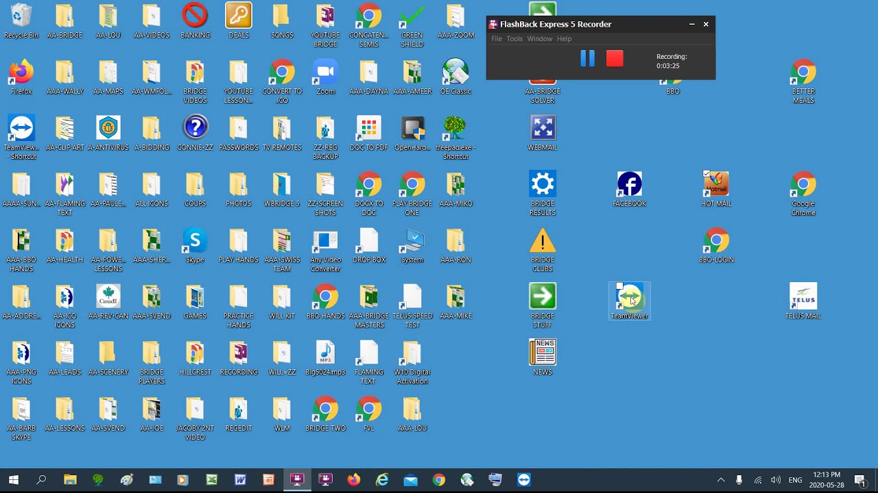Open the Action Center notifications
Viewport: 878px width, 493px height.
[x=860, y=480]
